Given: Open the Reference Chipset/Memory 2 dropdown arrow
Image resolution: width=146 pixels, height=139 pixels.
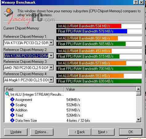Looking at the screenshot, I should point(51,56).
